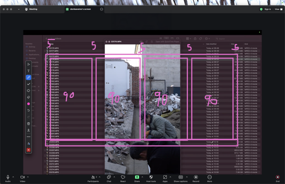This screenshot has height=184, width=285.
Task: Expand the Share options chevron
Action: point(142,177)
